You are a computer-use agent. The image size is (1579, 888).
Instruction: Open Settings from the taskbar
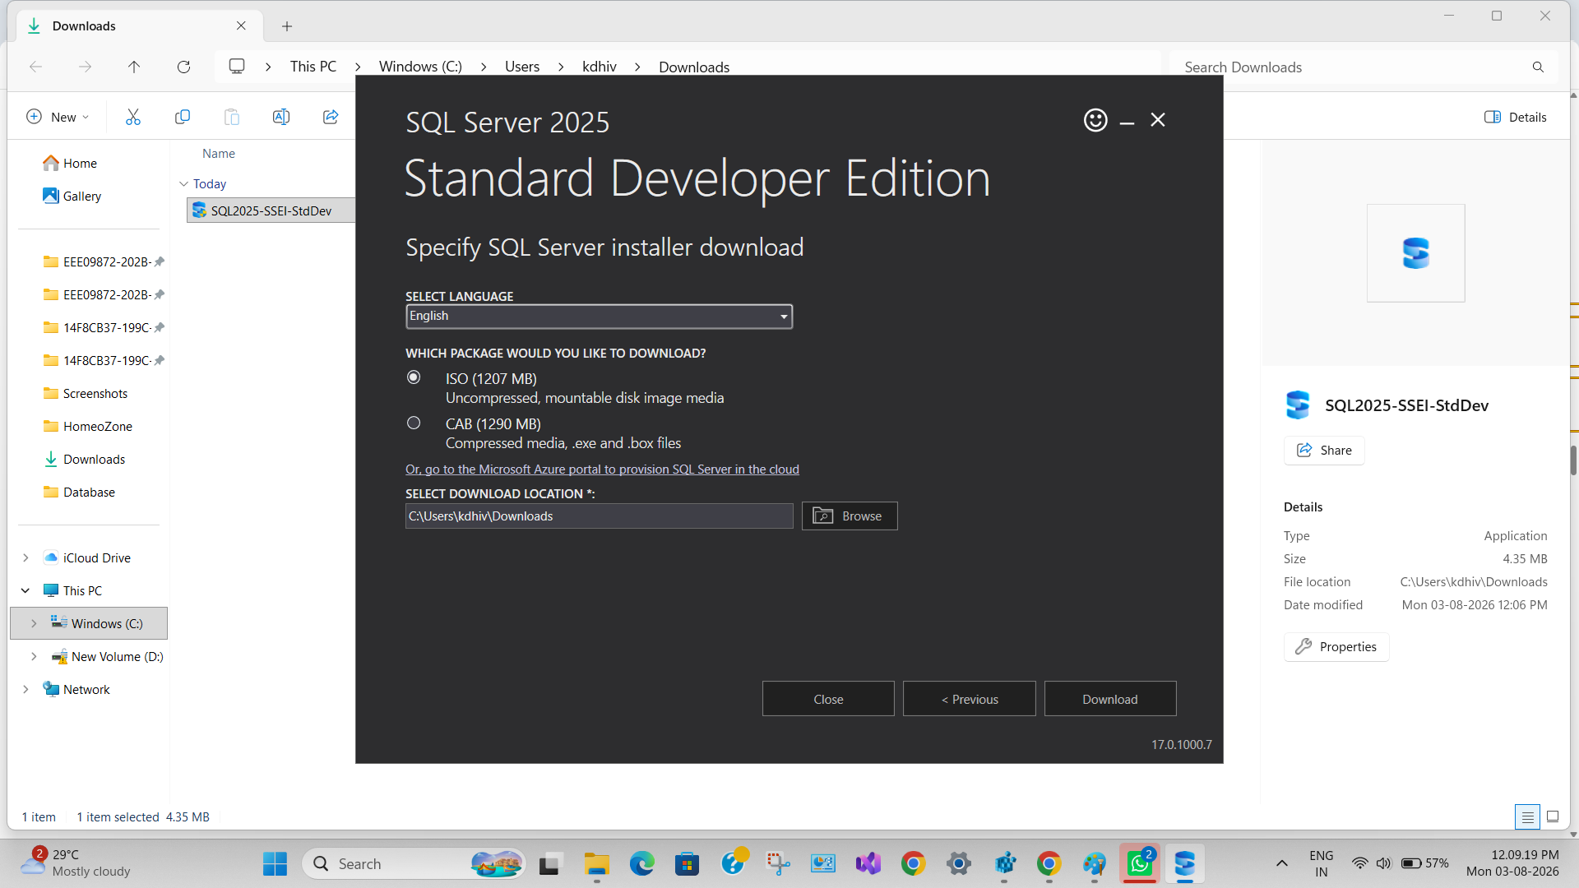pos(958,863)
